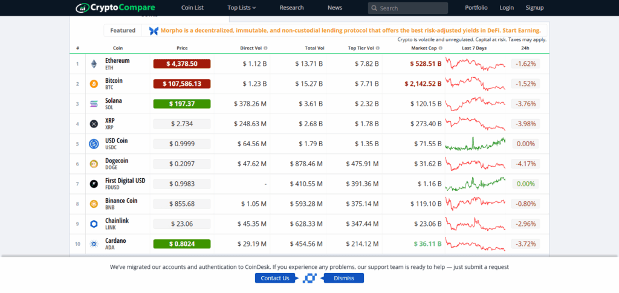Image resolution: width=619 pixels, height=293 pixels.
Task: Select the Binance Coin icon
Action: coord(94,204)
